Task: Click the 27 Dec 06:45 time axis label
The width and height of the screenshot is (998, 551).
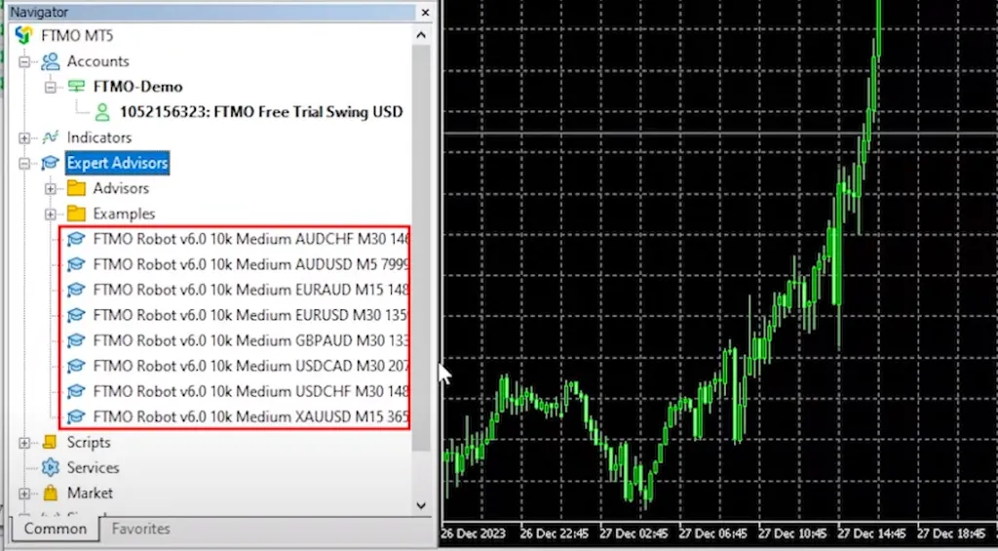Action: tap(712, 532)
